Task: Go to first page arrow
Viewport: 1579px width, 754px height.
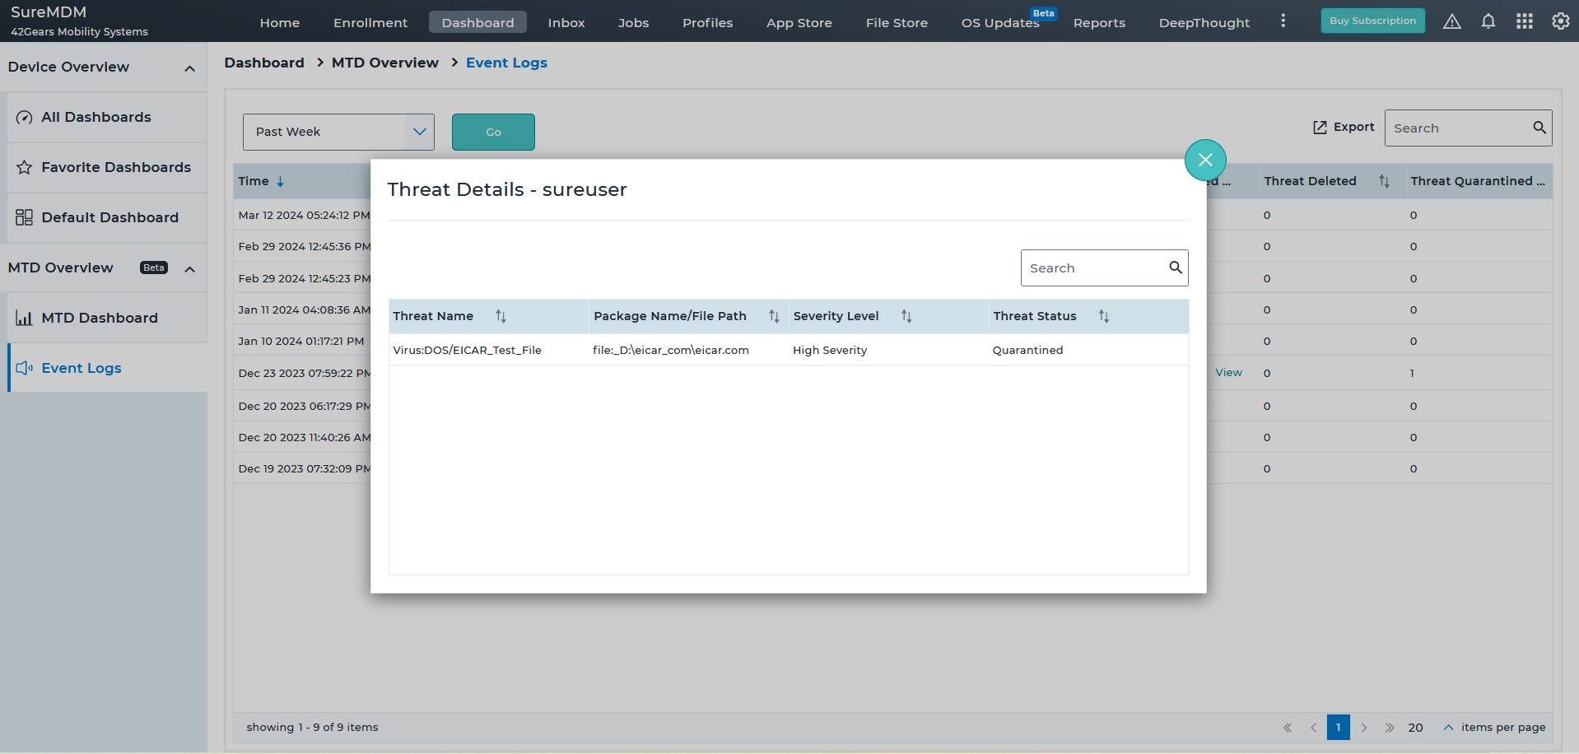Action: [1288, 728]
